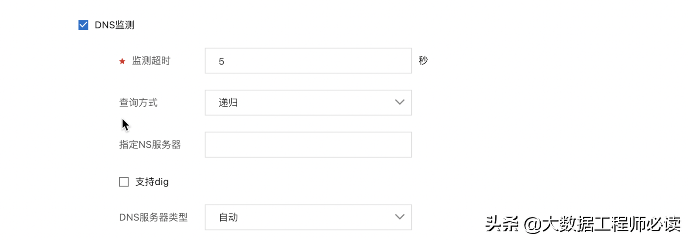Screen dimensions: 688x240
Task: Click the 头条 watermark text
Action: point(502,224)
